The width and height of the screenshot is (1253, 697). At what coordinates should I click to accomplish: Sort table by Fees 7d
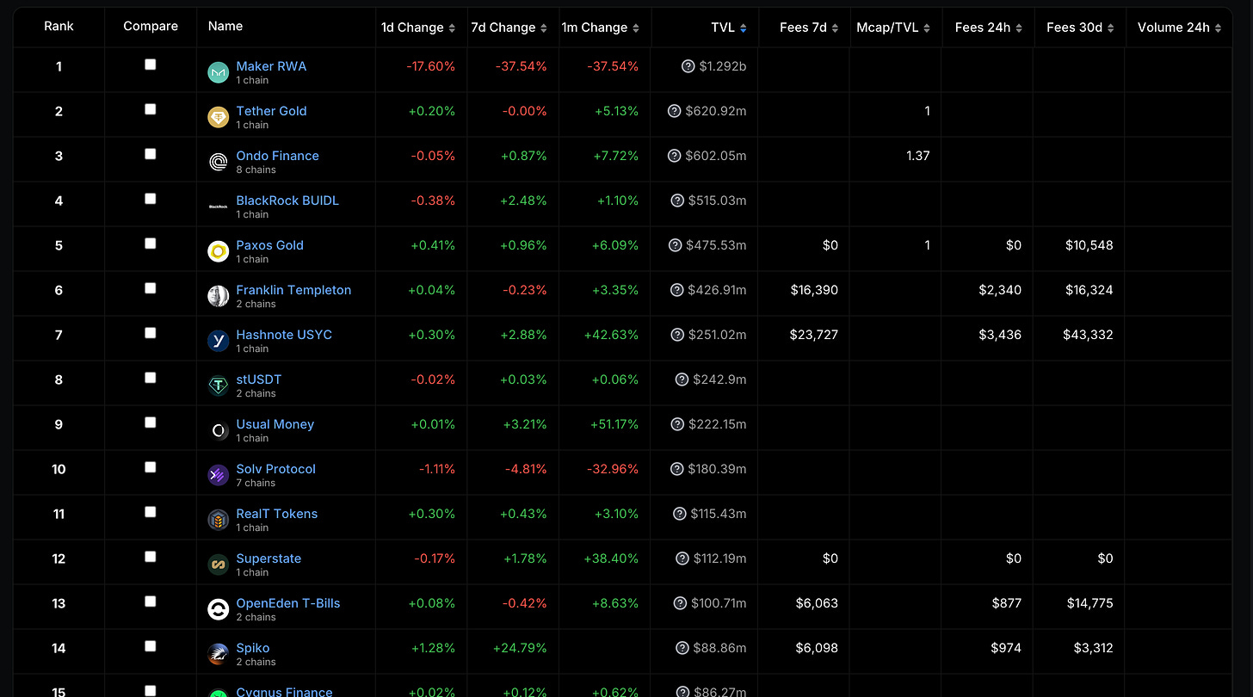(x=809, y=28)
